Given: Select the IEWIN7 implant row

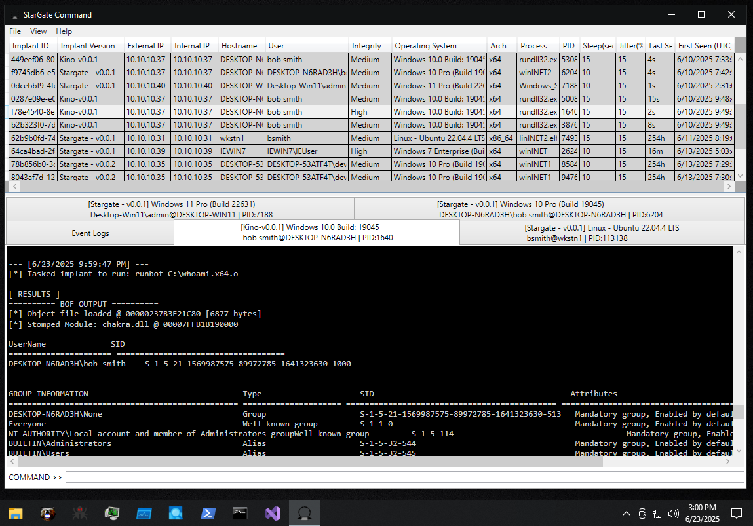Looking at the screenshot, I should [x=372, y=151].
